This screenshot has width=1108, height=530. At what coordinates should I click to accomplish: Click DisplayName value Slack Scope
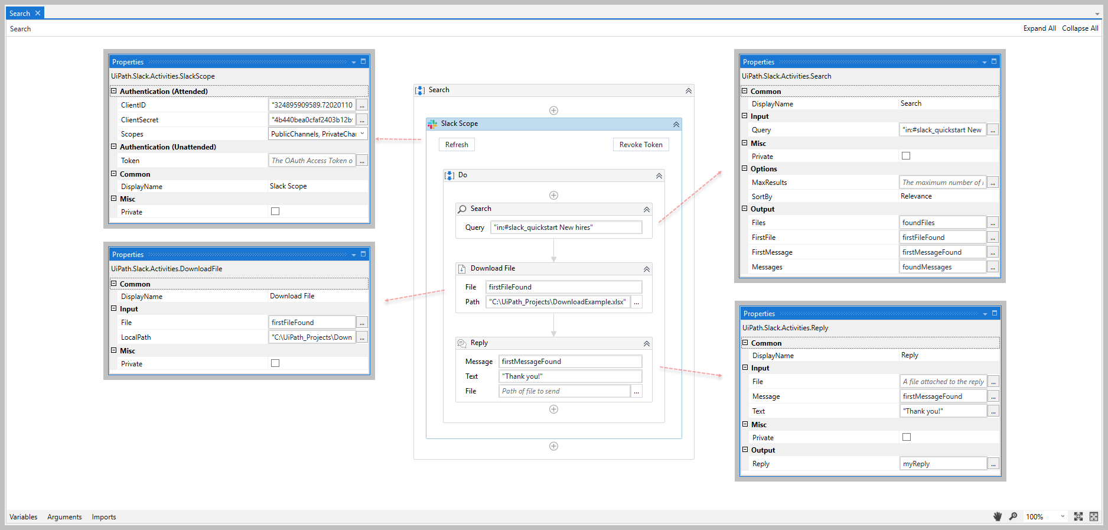[288, 186]
